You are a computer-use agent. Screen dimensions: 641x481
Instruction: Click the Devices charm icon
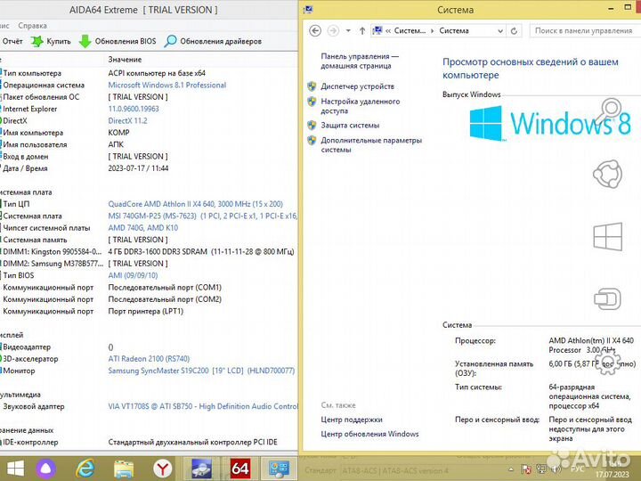(607, 299)
